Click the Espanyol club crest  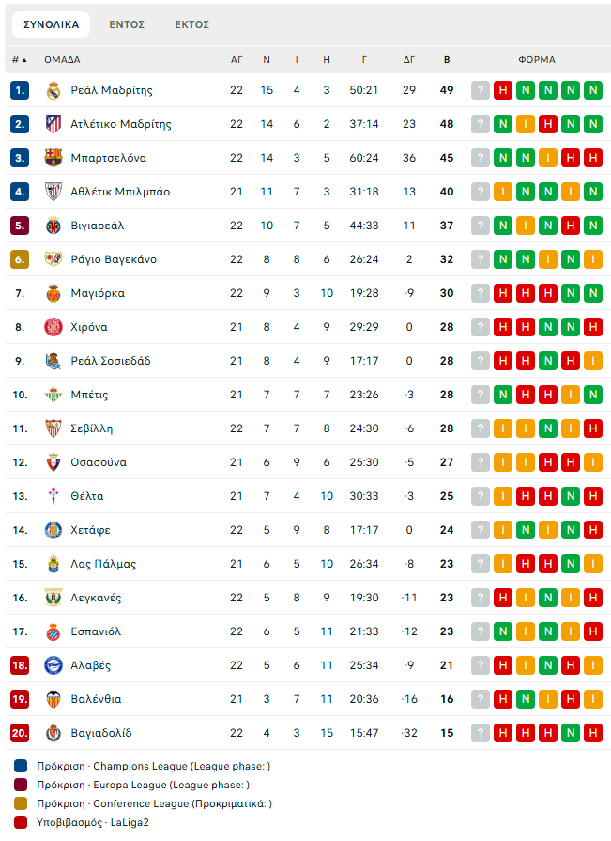point(53,631)
